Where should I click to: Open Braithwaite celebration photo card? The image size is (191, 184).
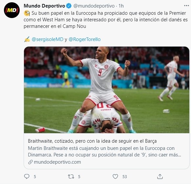[x=107, y=90]
